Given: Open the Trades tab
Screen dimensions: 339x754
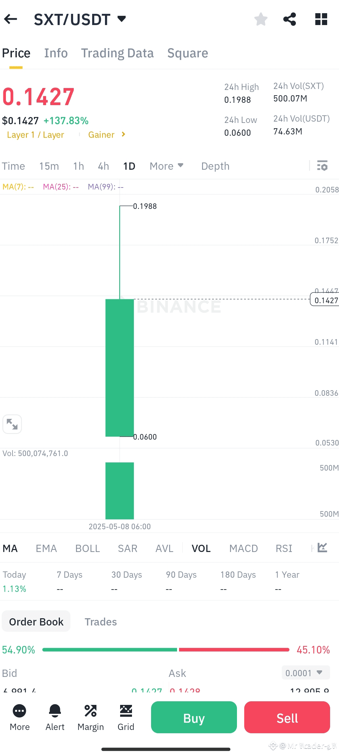Looking at the screenshot, I should [x=101, y=622].
